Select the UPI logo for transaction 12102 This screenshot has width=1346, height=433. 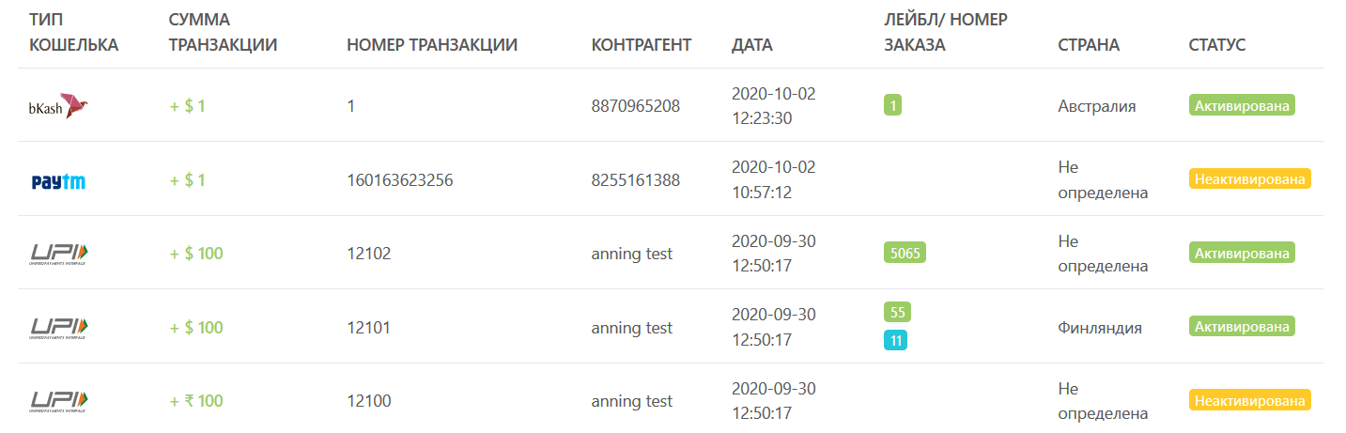coord(58,254)
